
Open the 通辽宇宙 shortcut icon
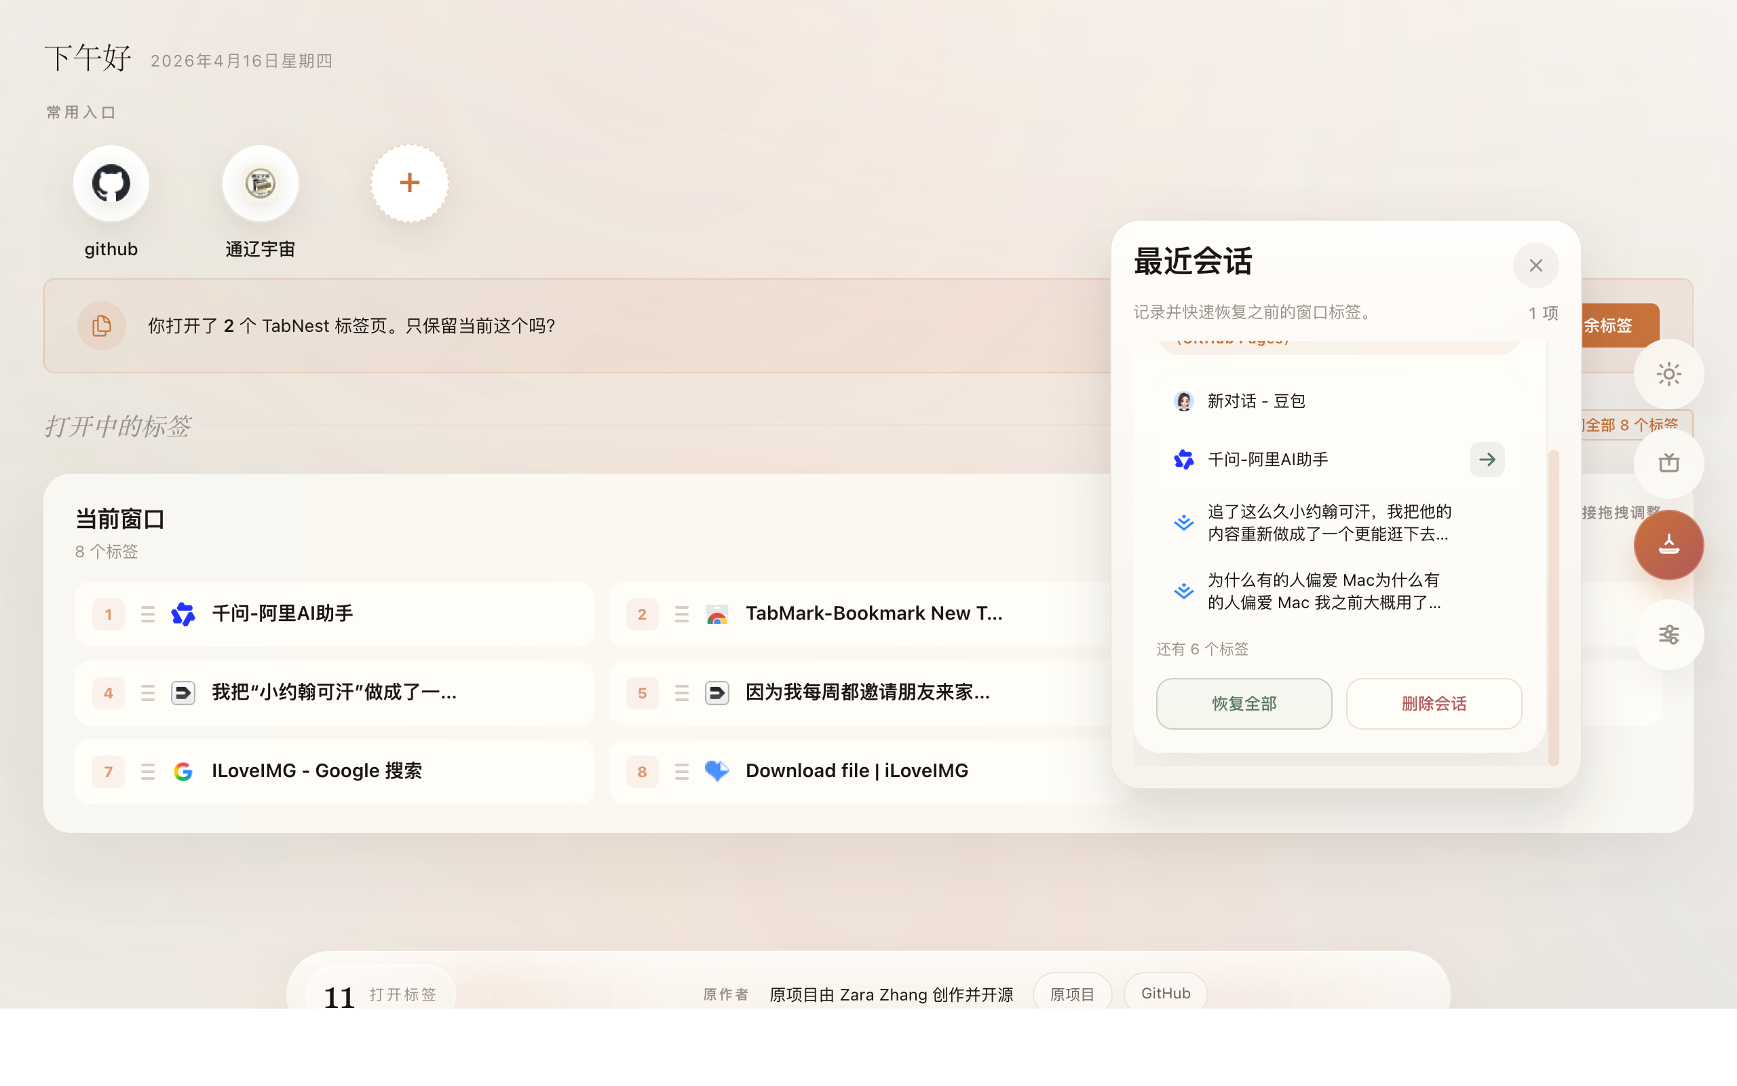260,183
